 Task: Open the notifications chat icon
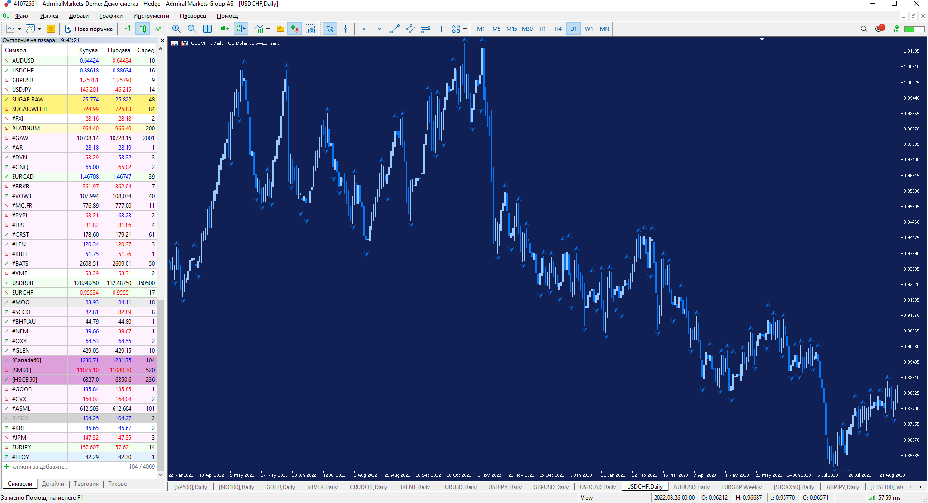point(880,29)
